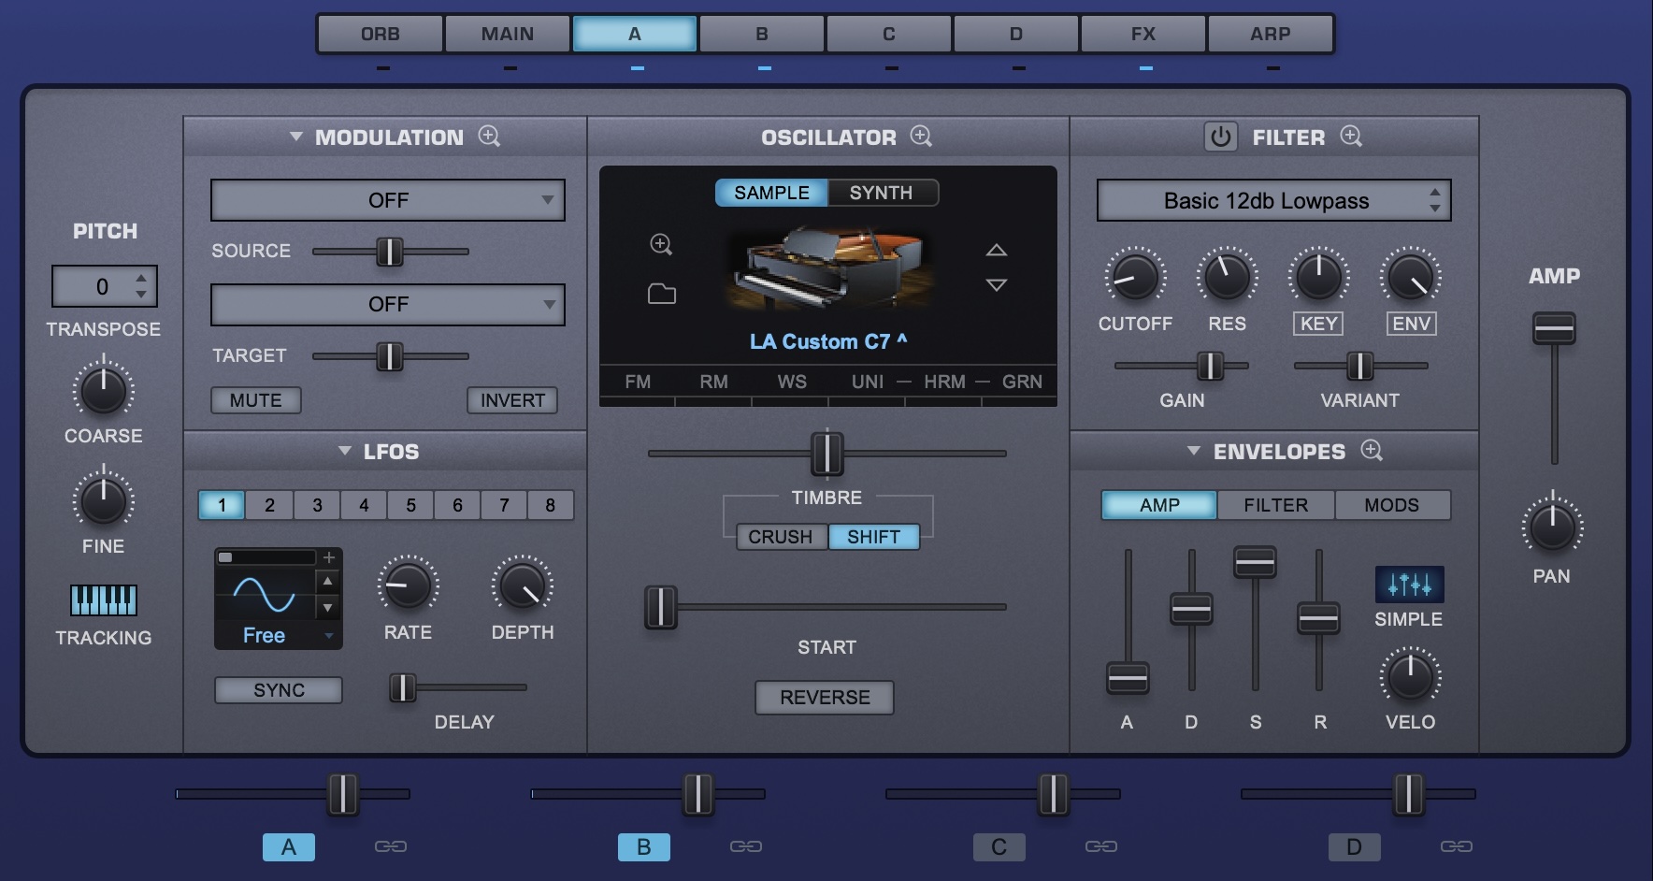Open modulation Source OFF dropdown
The width and height of the screenshot is (1653, 881).
(x=388, y=200)
